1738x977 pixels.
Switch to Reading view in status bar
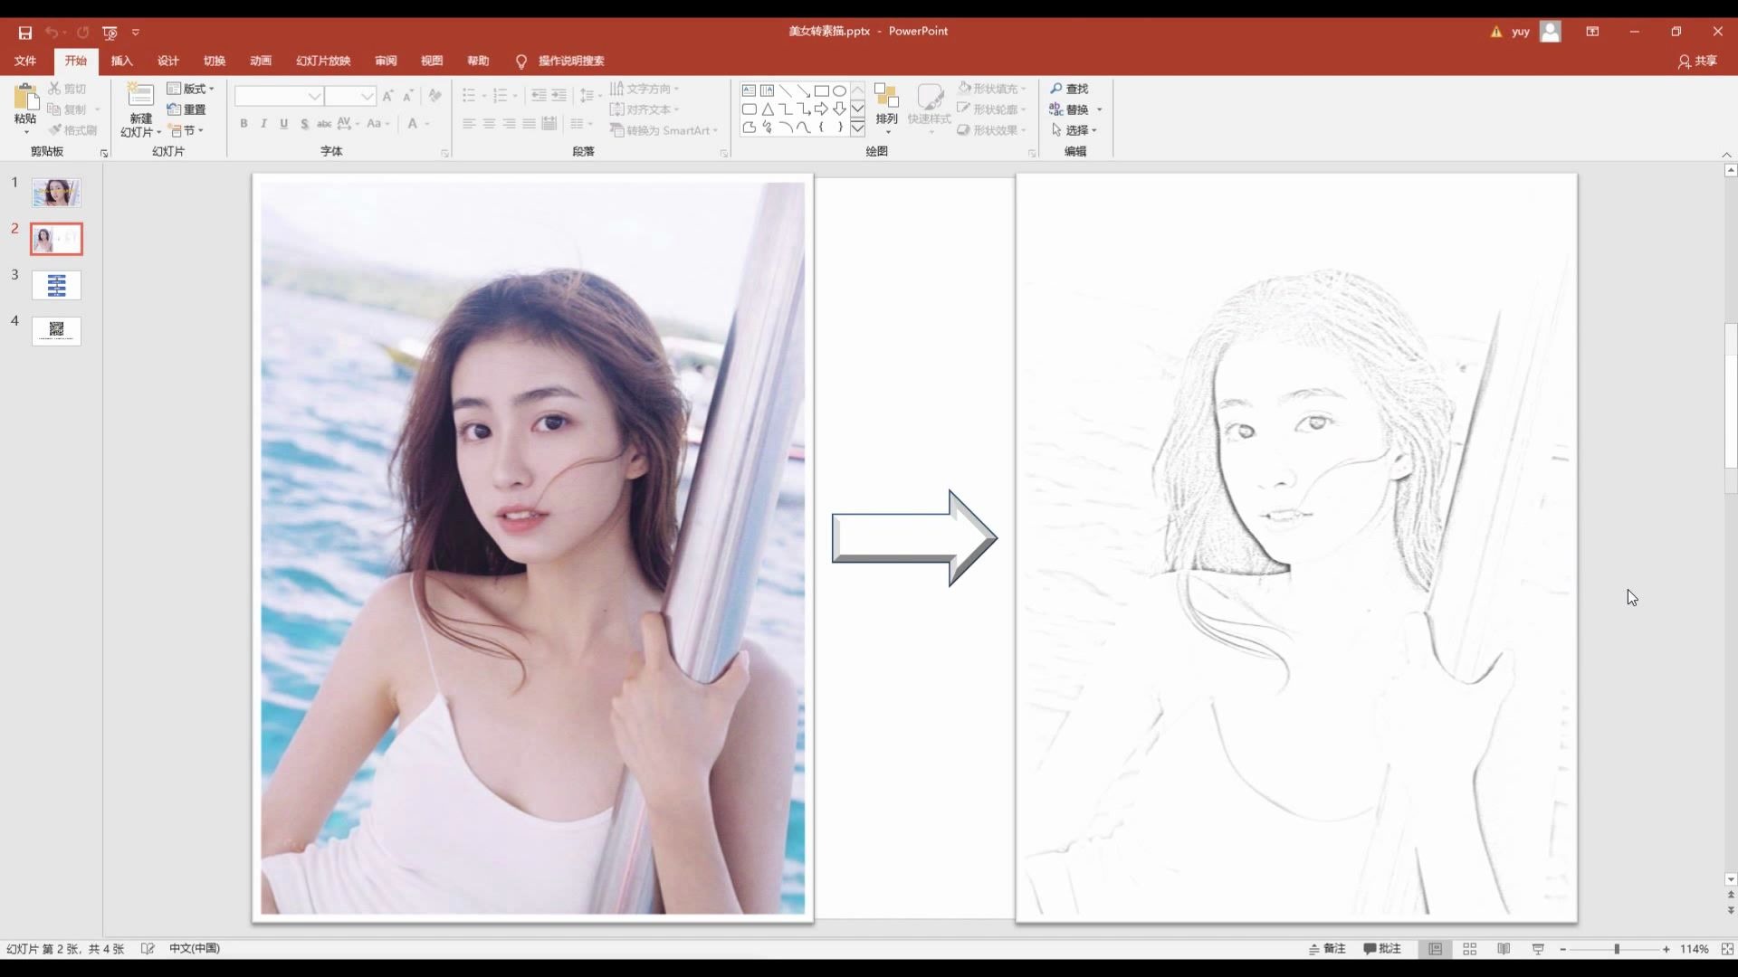pyautogui.click(x=1504, y=949)
